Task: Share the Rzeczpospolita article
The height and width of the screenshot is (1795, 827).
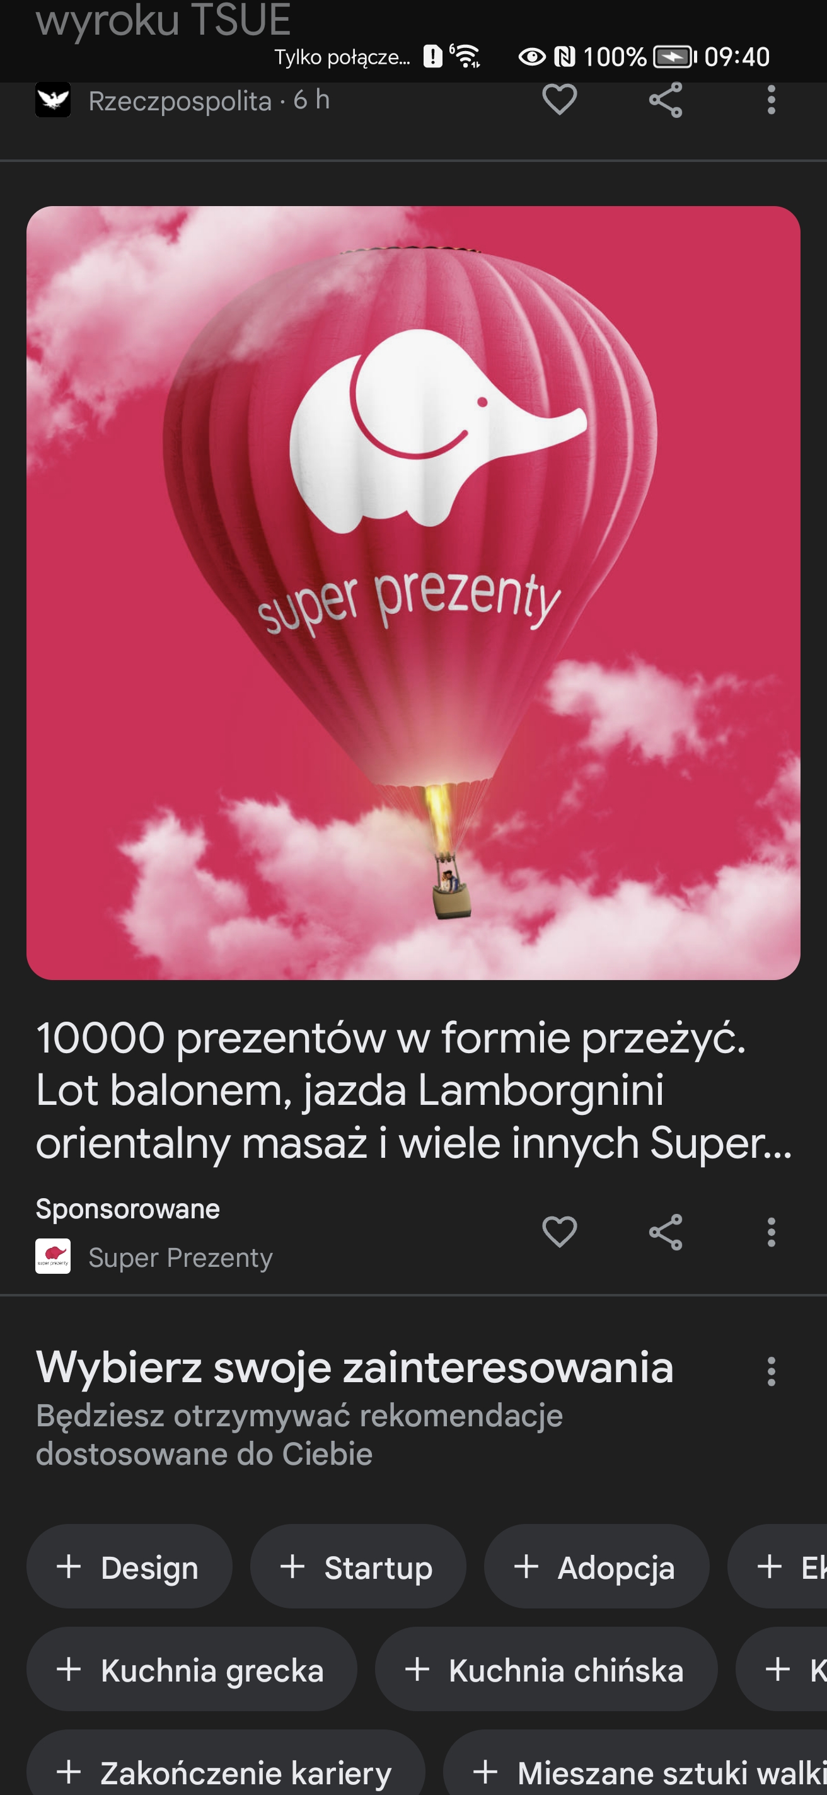Action: point(666,100)
